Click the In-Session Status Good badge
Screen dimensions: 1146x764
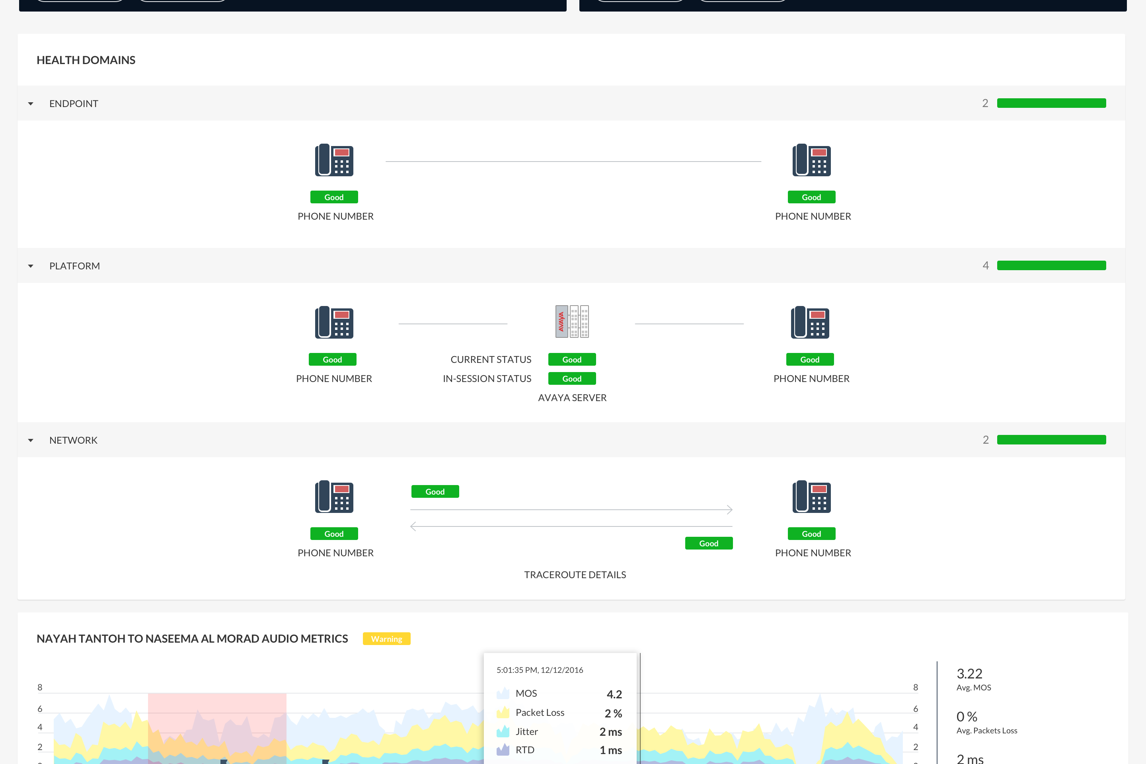click(x=572, y=378)
